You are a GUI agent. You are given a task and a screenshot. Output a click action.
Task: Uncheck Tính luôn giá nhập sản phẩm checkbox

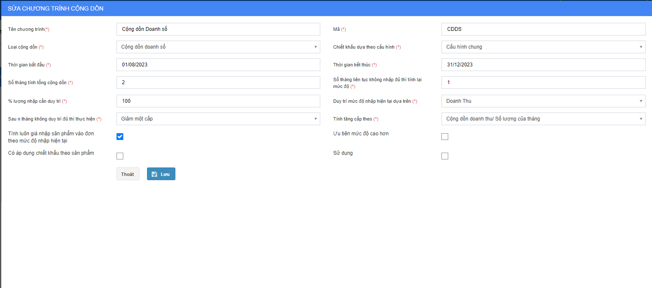pyautogui.click(x=120, y=137)
